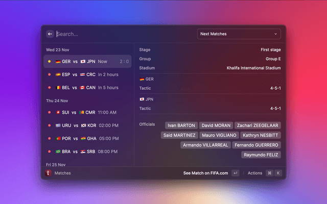The image size is (327, 204).
Task: Click the Brazil flag icon
Action: click(x=58, y=151)
